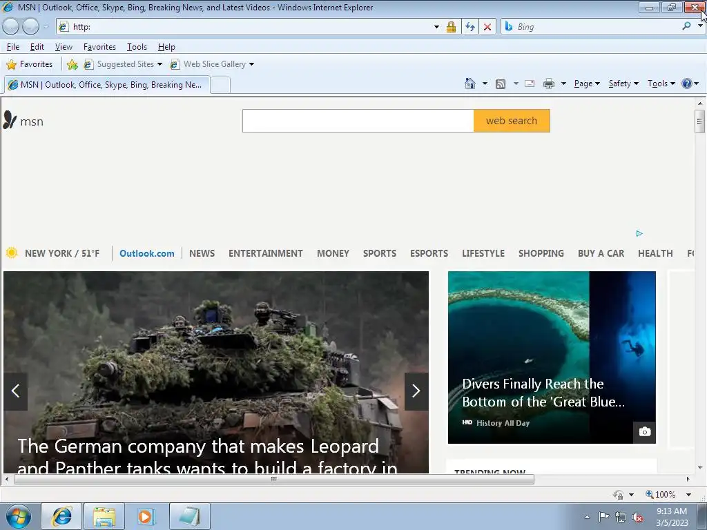Open Outlook.com link
The image size is (707, 530).
pos(147,253)
